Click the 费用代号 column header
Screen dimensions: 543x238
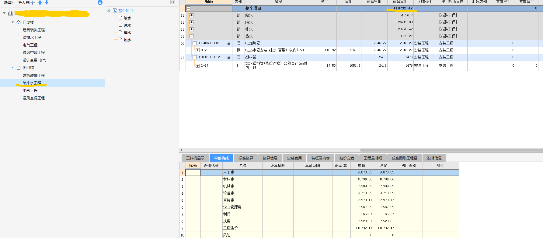211,166
